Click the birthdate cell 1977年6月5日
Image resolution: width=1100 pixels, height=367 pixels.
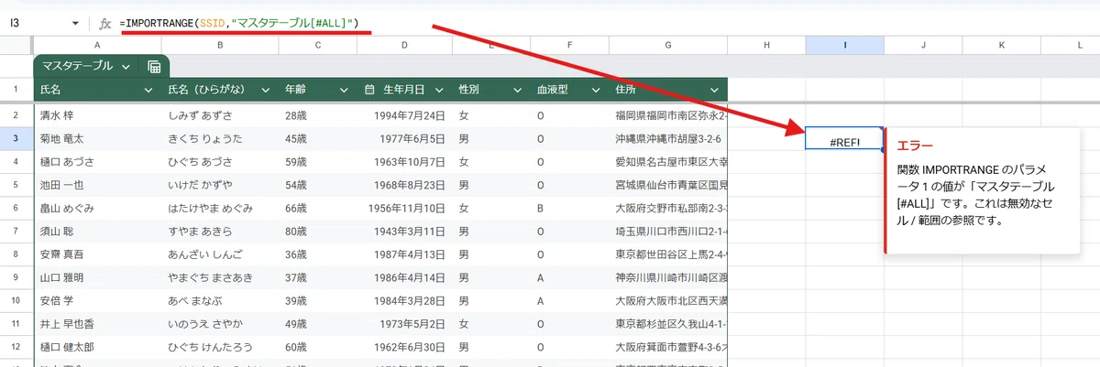pos(404,139)
